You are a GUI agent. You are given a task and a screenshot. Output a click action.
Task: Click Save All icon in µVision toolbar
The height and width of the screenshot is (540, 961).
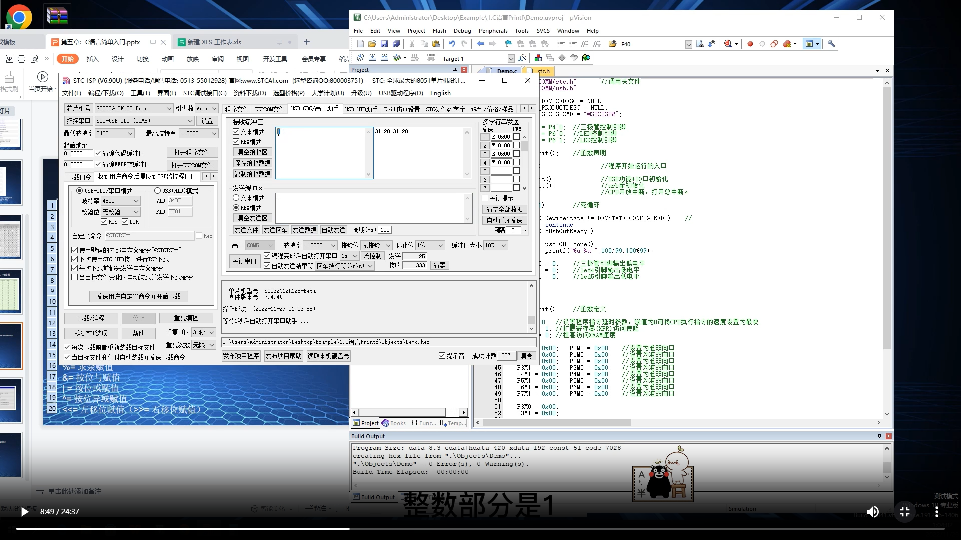click(x=396, y=44)
